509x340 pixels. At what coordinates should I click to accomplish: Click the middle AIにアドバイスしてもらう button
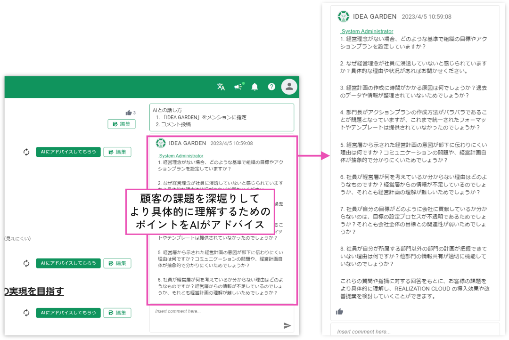68,263
